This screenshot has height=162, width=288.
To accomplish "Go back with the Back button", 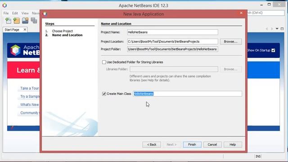I will (x=152, y=144).
